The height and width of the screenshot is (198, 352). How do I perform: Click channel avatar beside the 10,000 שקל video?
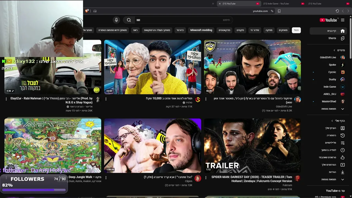tap(198, 100)
